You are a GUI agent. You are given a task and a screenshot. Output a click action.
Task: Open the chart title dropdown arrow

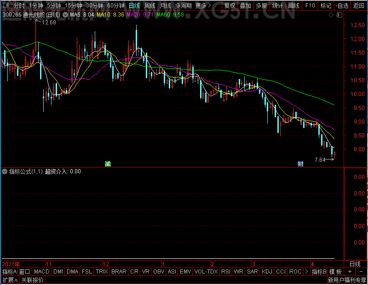point(65,15)
